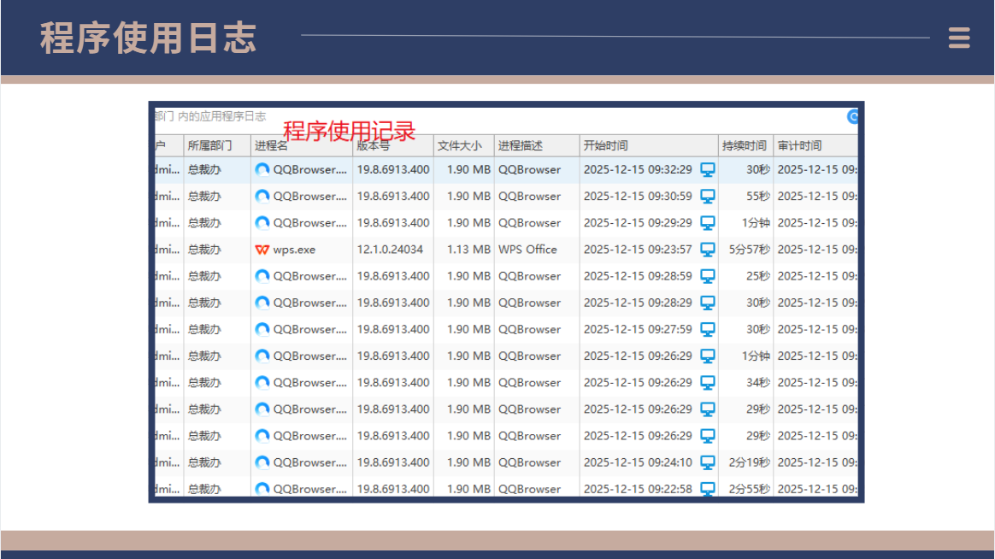
Task: Click monitor icon in 09:30:59 row
Action: click(708, 196)
